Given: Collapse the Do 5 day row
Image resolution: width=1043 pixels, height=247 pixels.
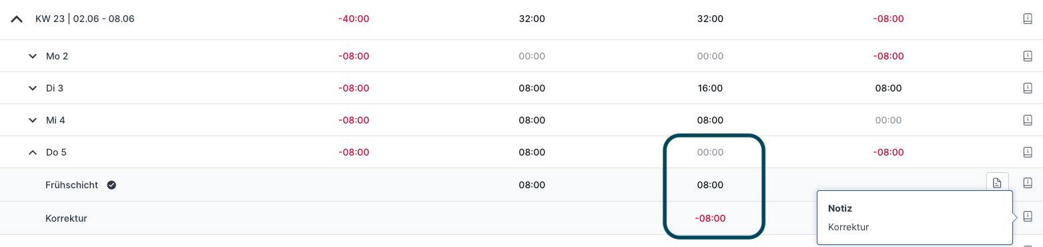Looking at the screenshot, I should [33, 152].
